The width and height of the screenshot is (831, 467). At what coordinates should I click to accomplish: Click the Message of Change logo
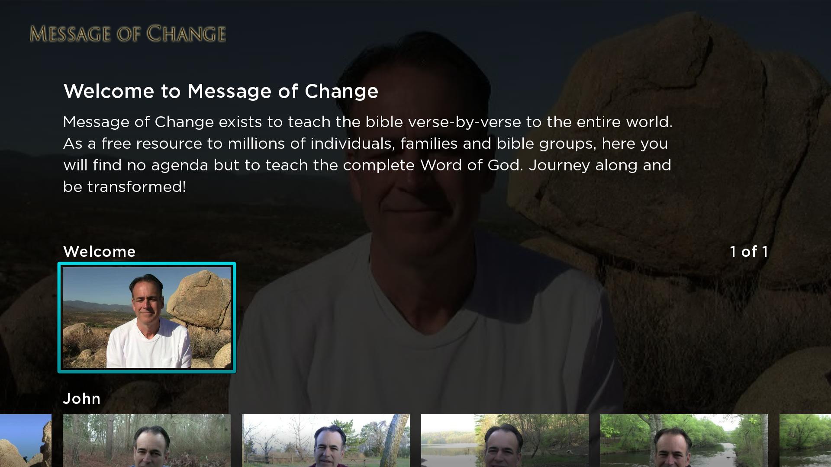pos(128,34)
